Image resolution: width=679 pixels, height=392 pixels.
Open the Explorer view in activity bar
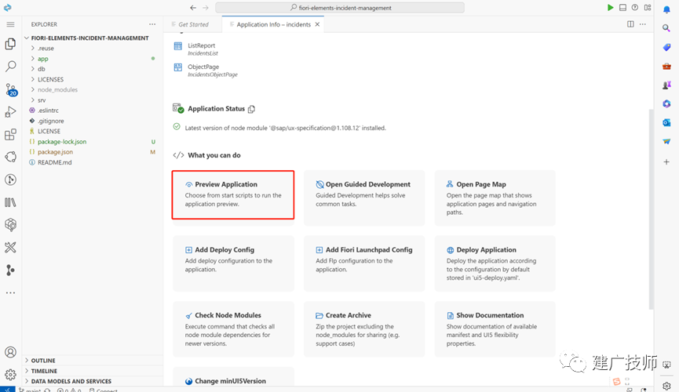pyautogui.click(x=10, y=44)
